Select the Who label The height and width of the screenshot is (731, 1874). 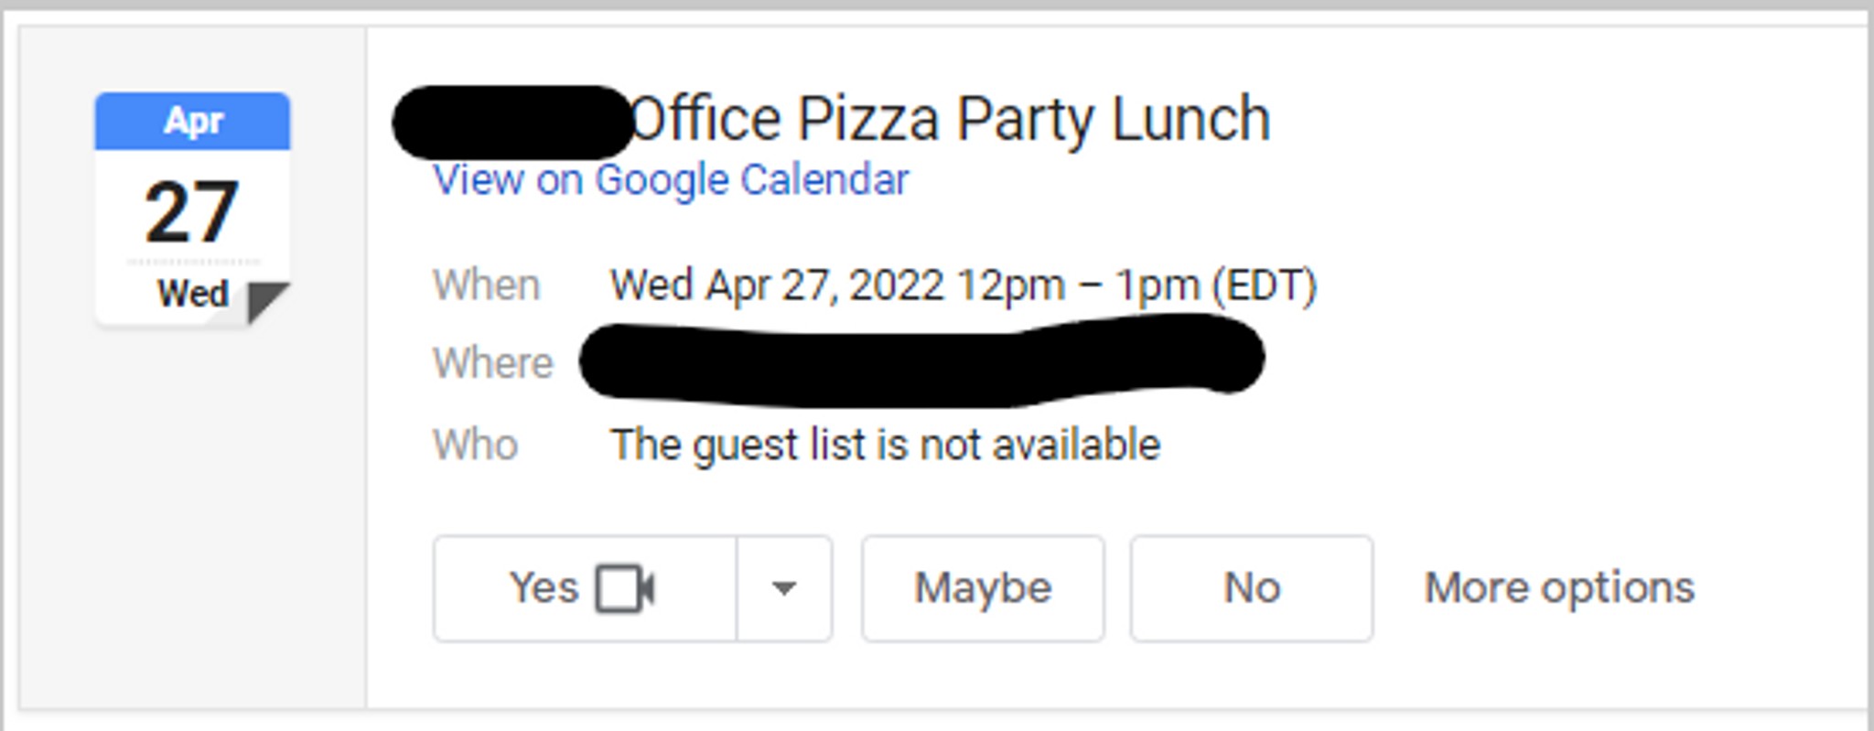point(476,446)
